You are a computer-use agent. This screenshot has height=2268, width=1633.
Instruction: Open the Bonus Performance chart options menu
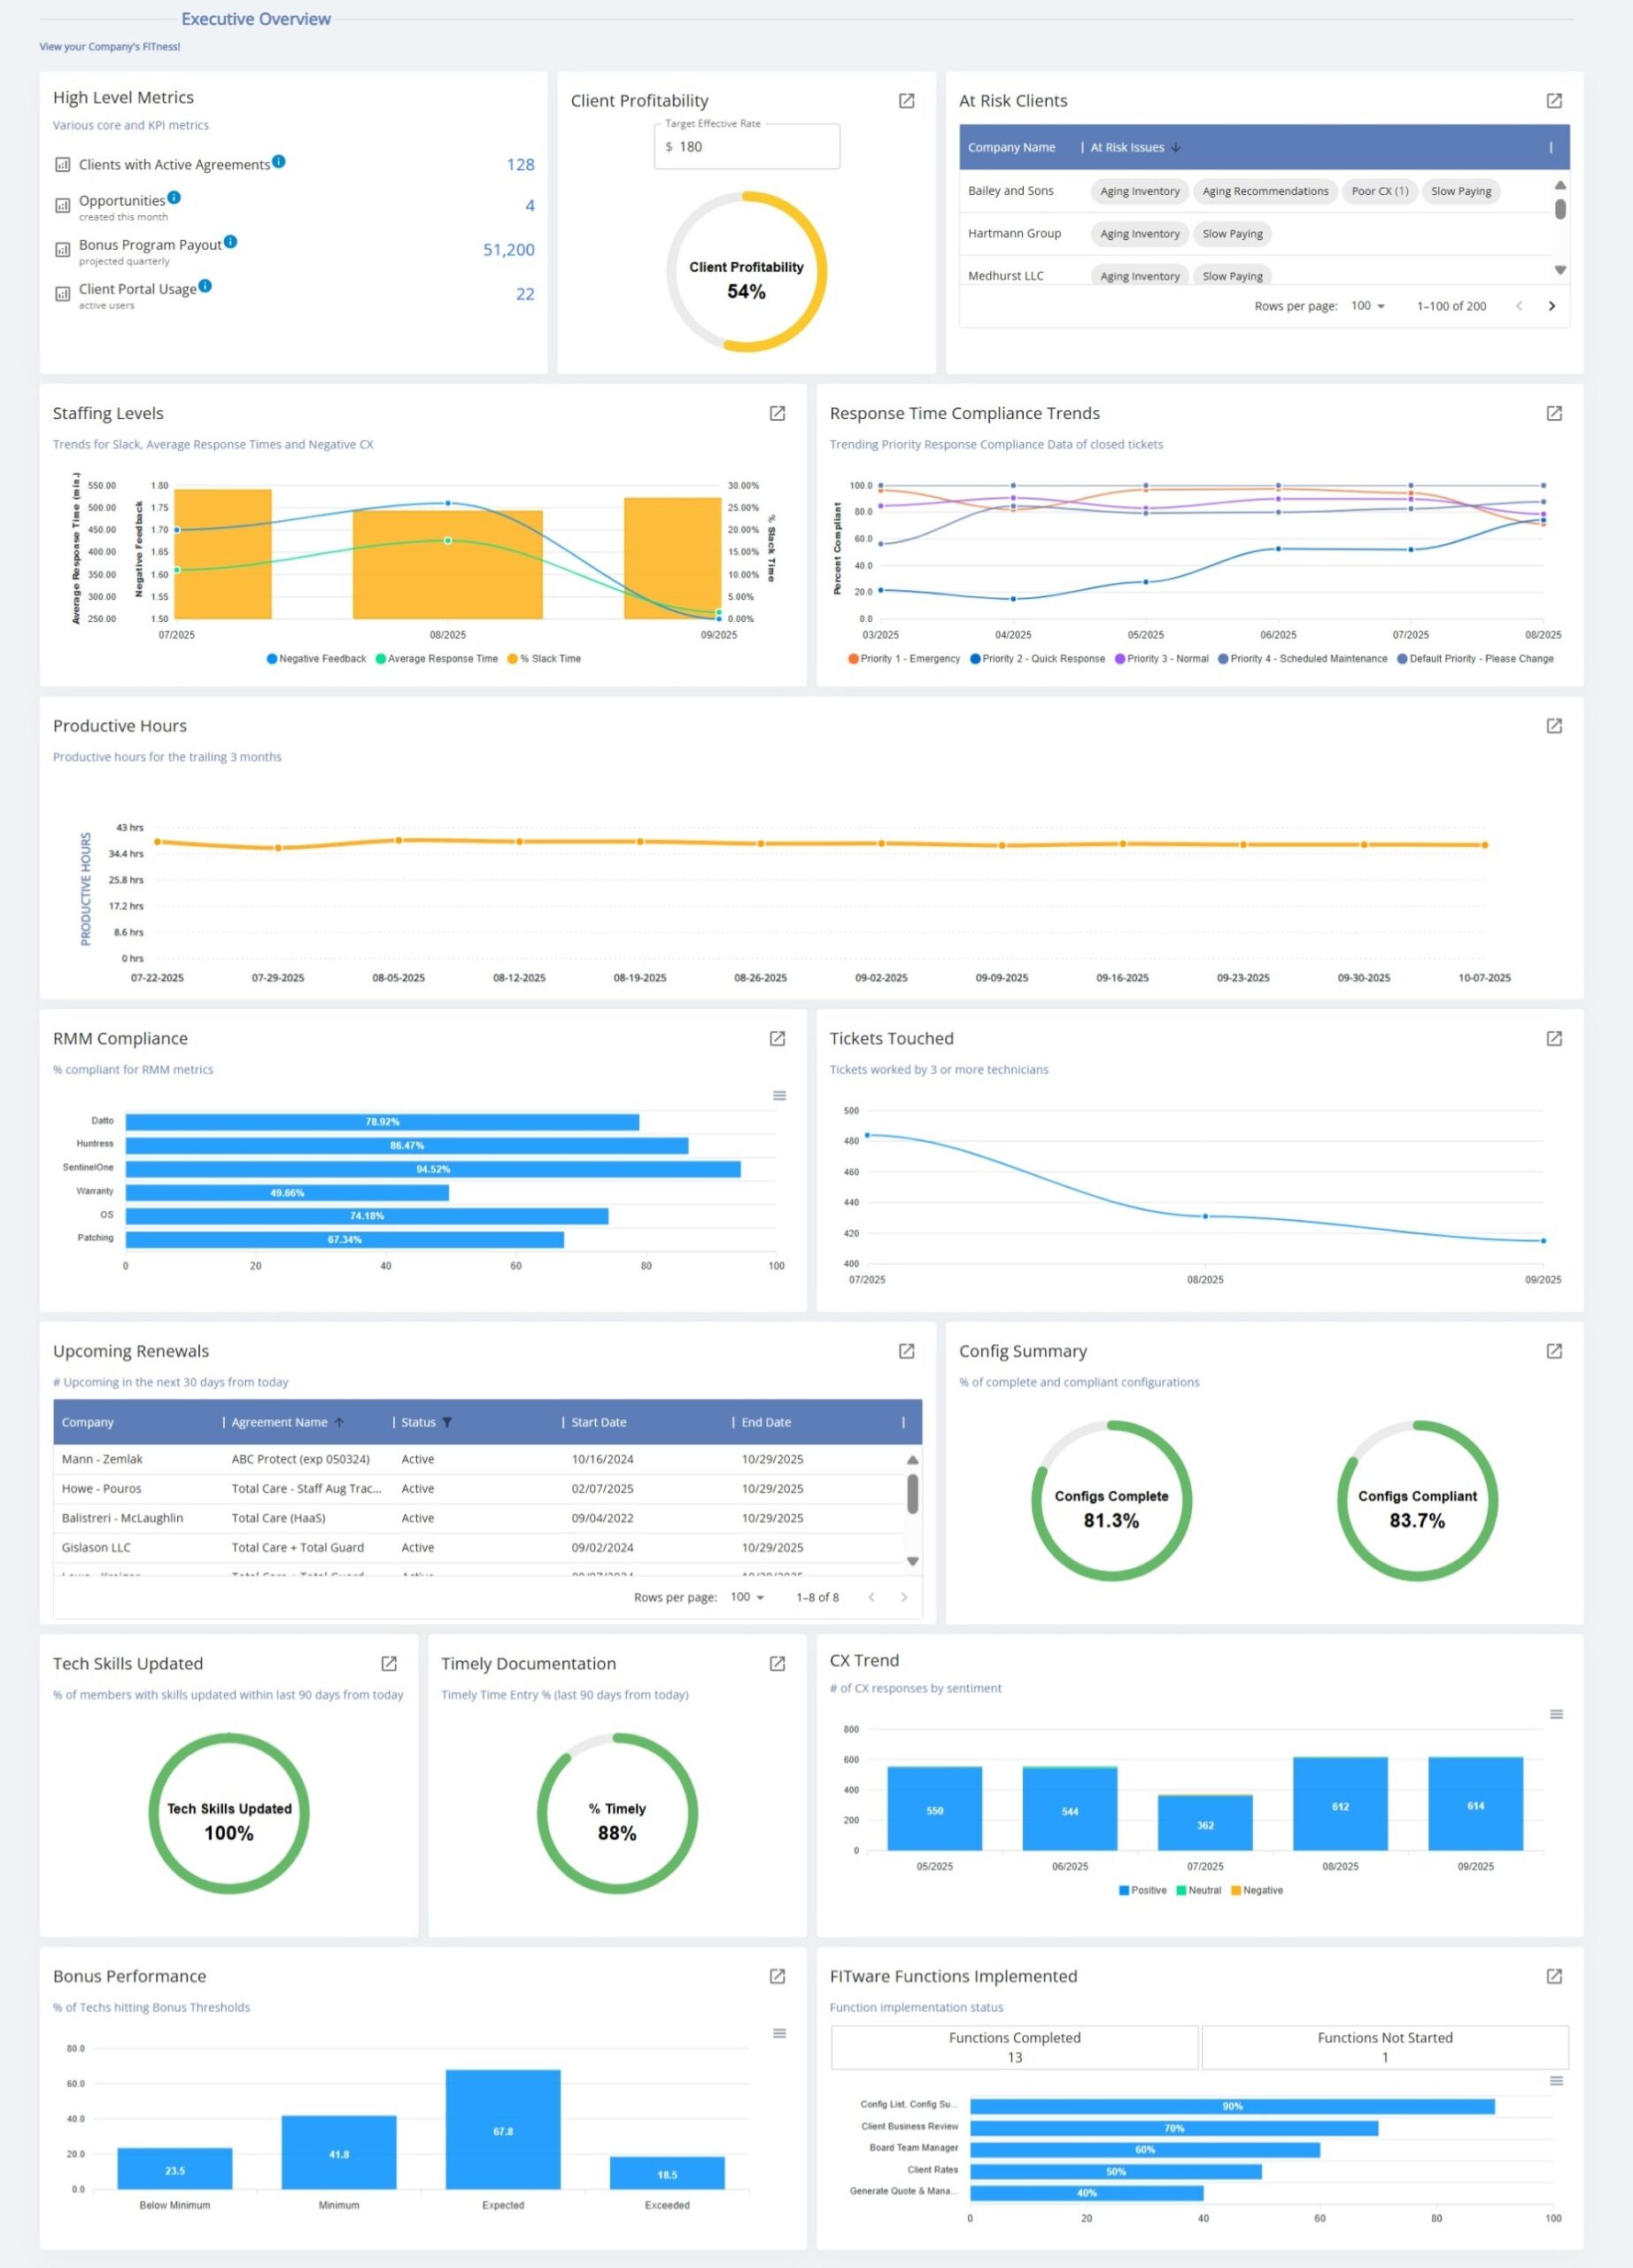click(x=778, y=2033)
